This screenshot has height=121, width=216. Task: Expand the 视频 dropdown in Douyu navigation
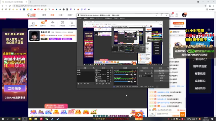point(70,15)
